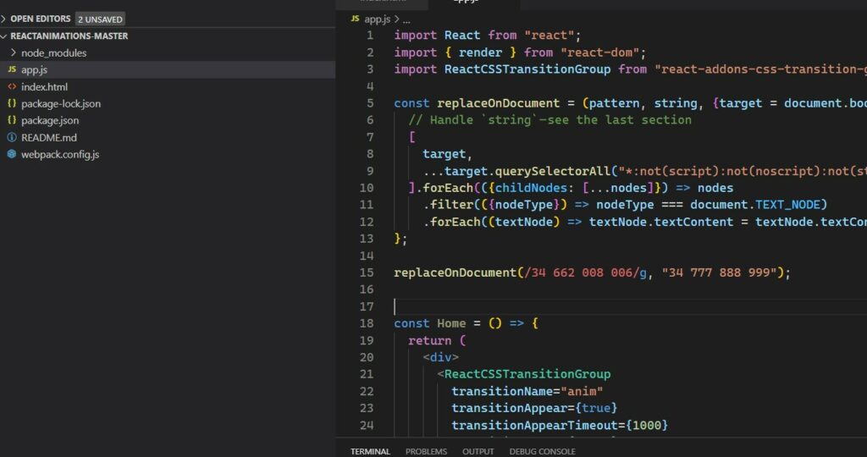The height and width of the screenshot is (457, 867).
Task: Click 'ReactCSSTransitionGroup' on line 3
Action: click(527, 69)
